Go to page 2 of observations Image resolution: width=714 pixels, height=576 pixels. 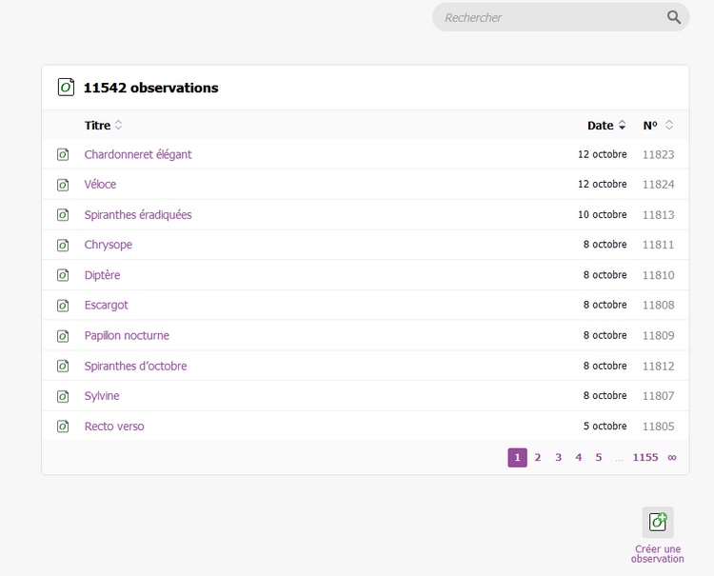click(x=537, y=458)
